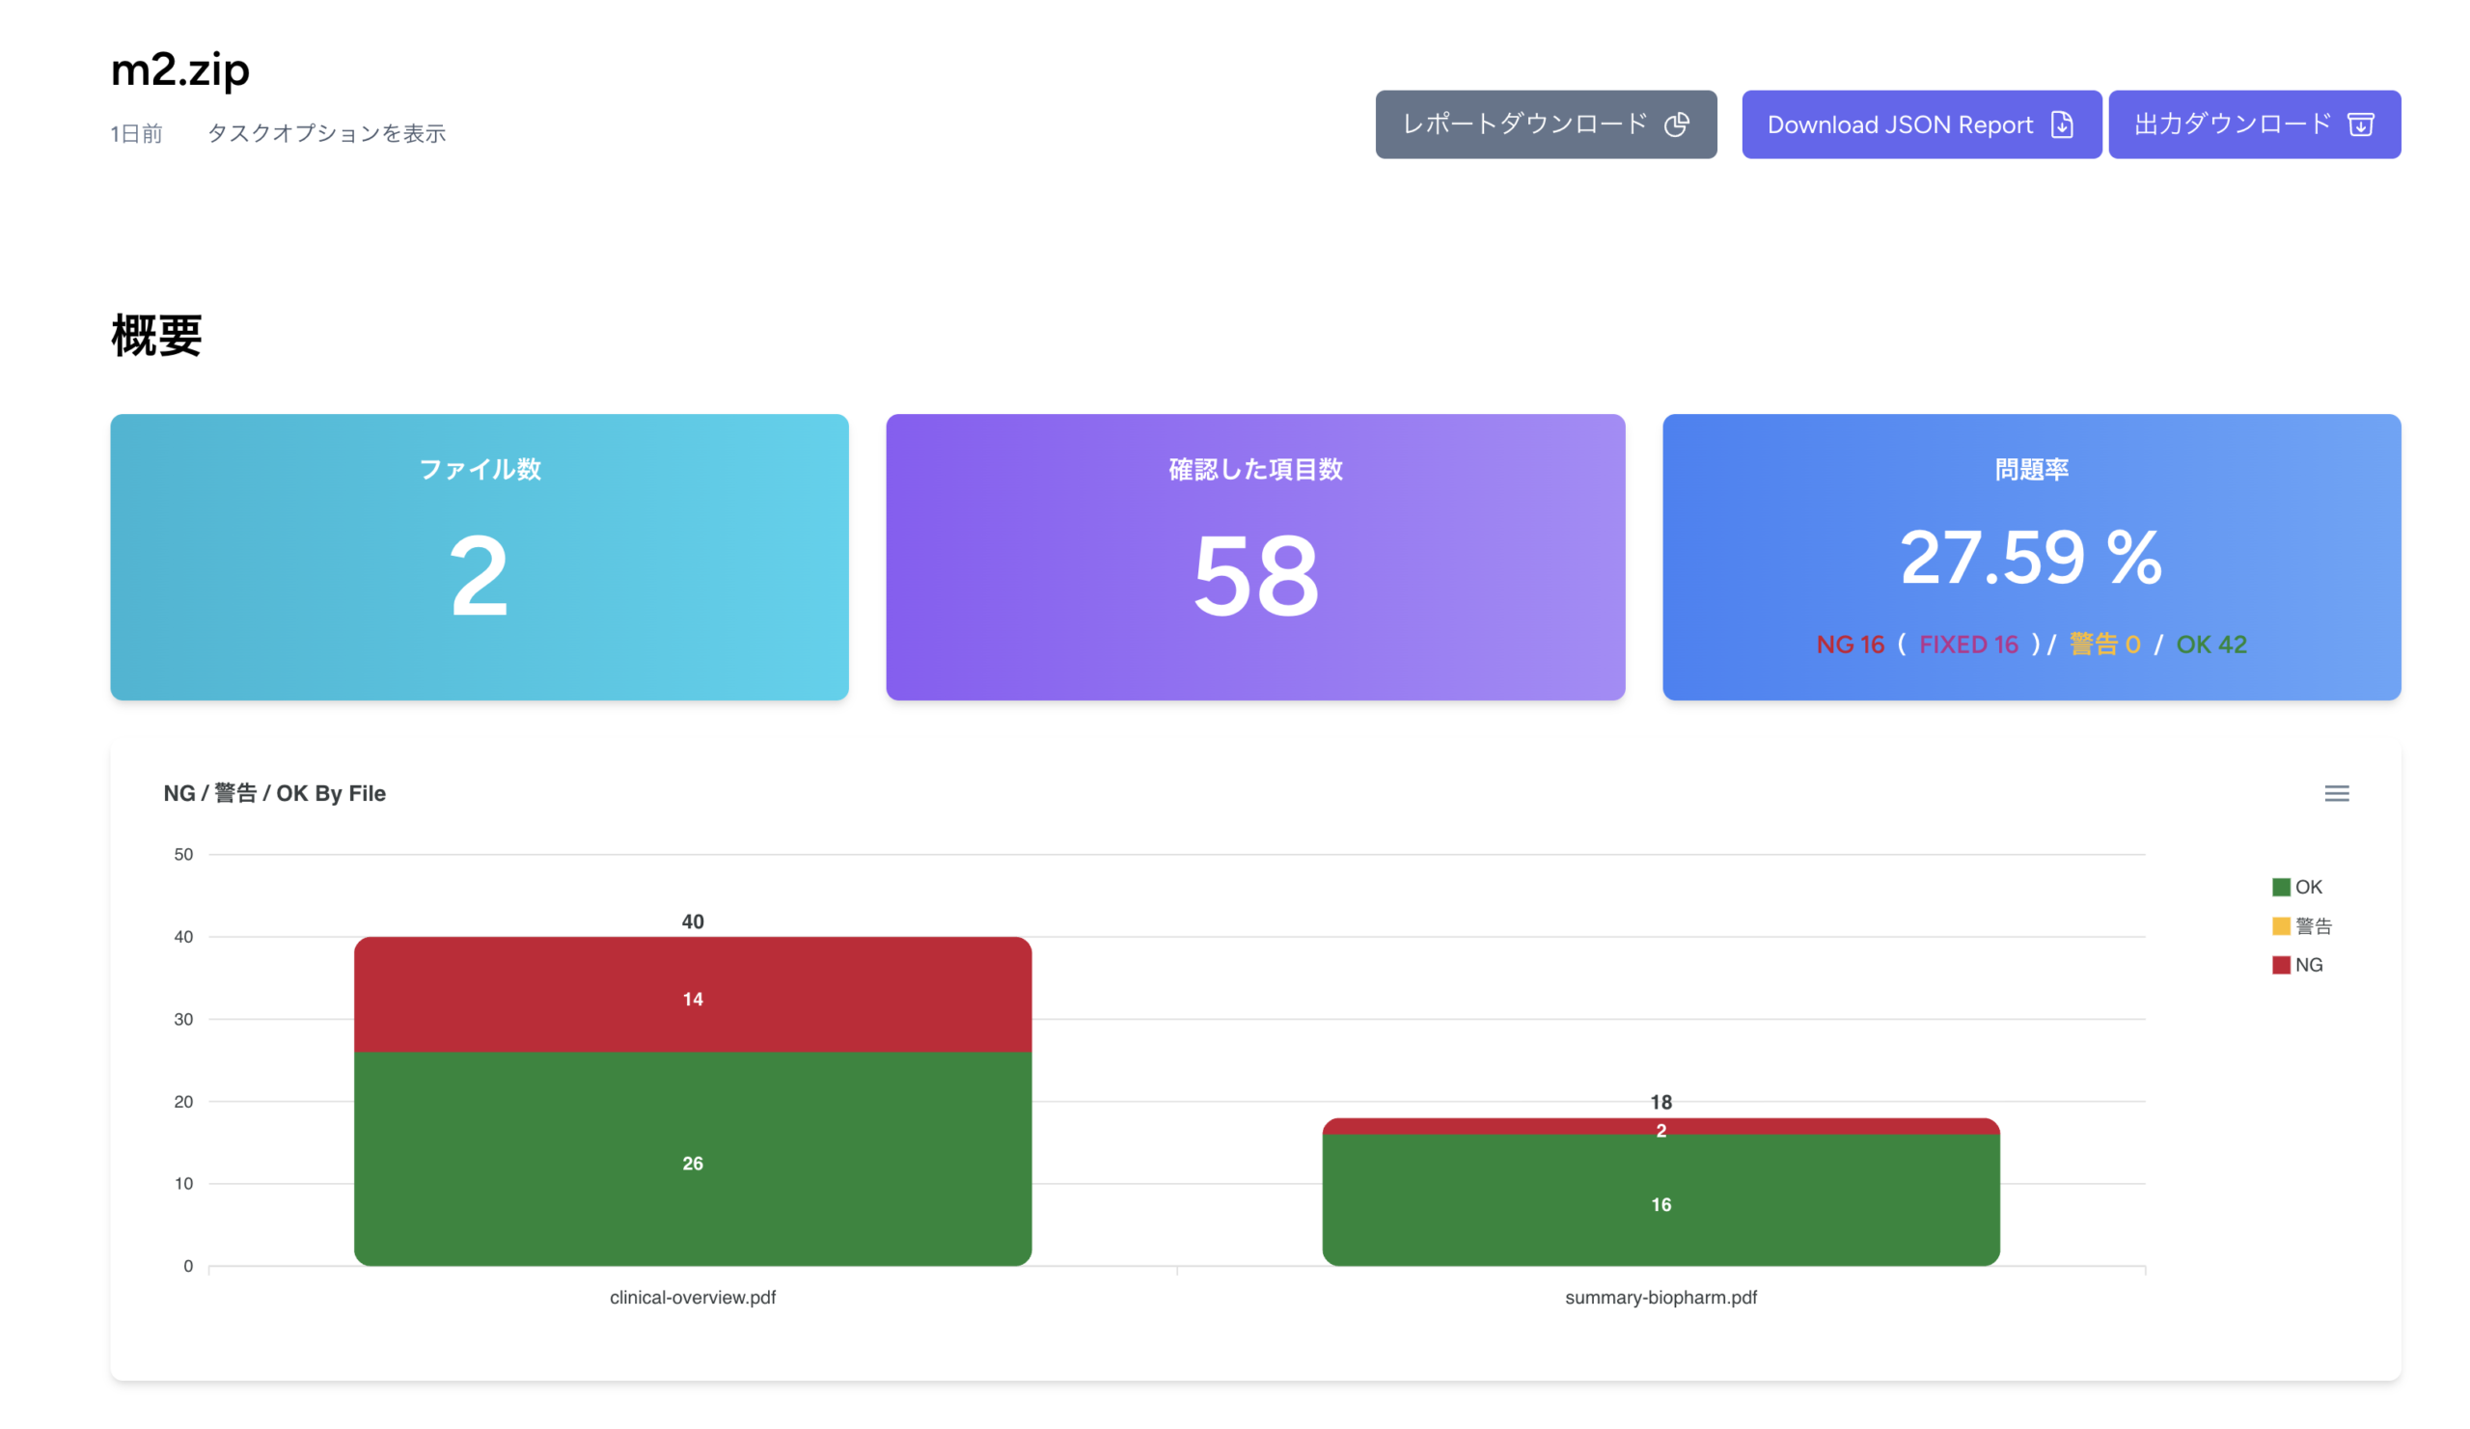
Task: Click the 27.59 % problem rate value
Action: point(2031,557)
